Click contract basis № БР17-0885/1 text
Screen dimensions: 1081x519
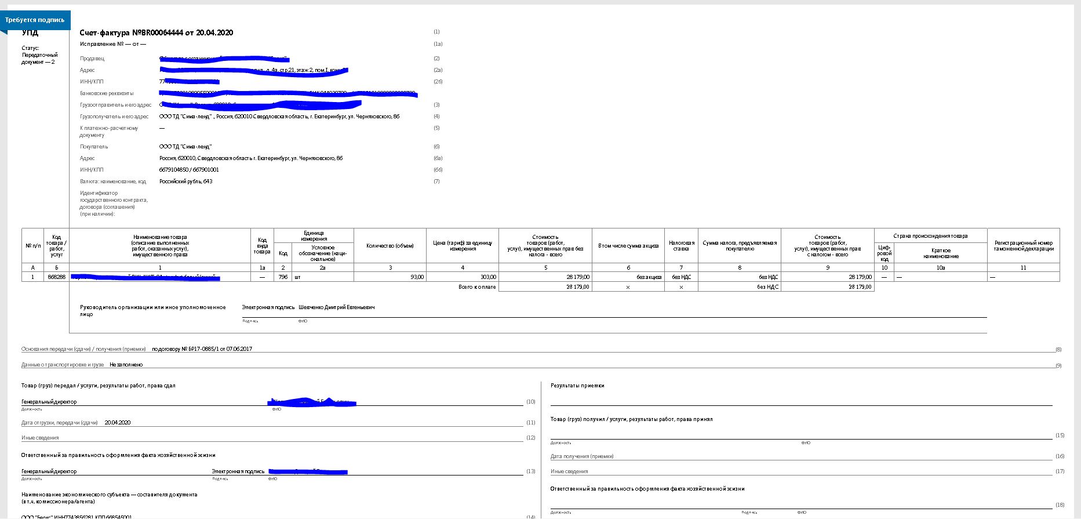[202, 349]
